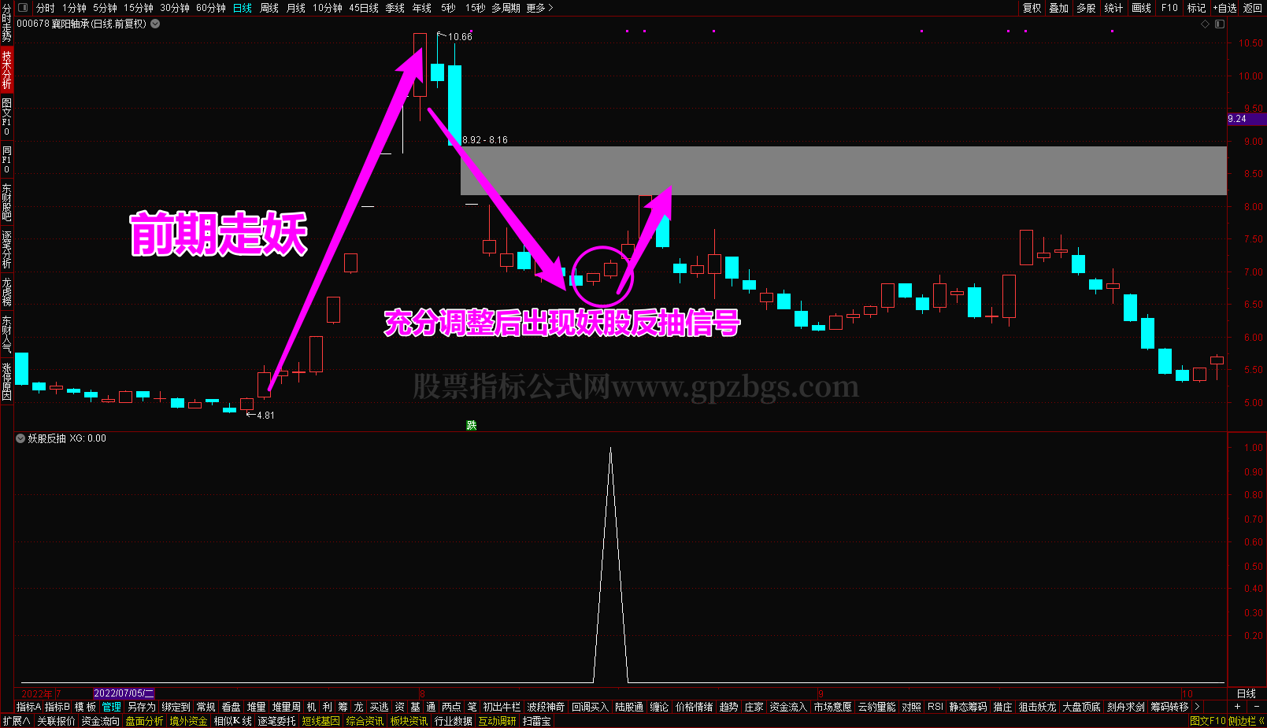
Task: Click 另存为 in the indicator bar
Action: (142, 707)
